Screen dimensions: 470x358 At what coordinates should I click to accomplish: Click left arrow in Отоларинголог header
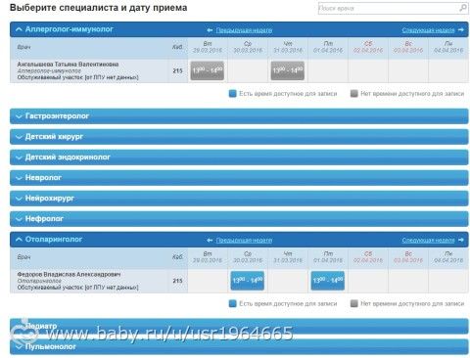click(210, 241)
